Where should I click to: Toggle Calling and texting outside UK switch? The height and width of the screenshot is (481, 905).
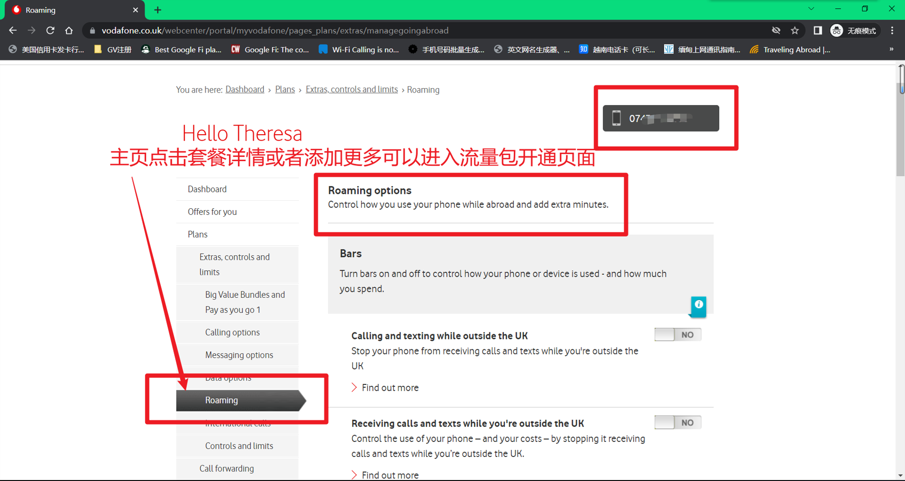tap(677, 335)
